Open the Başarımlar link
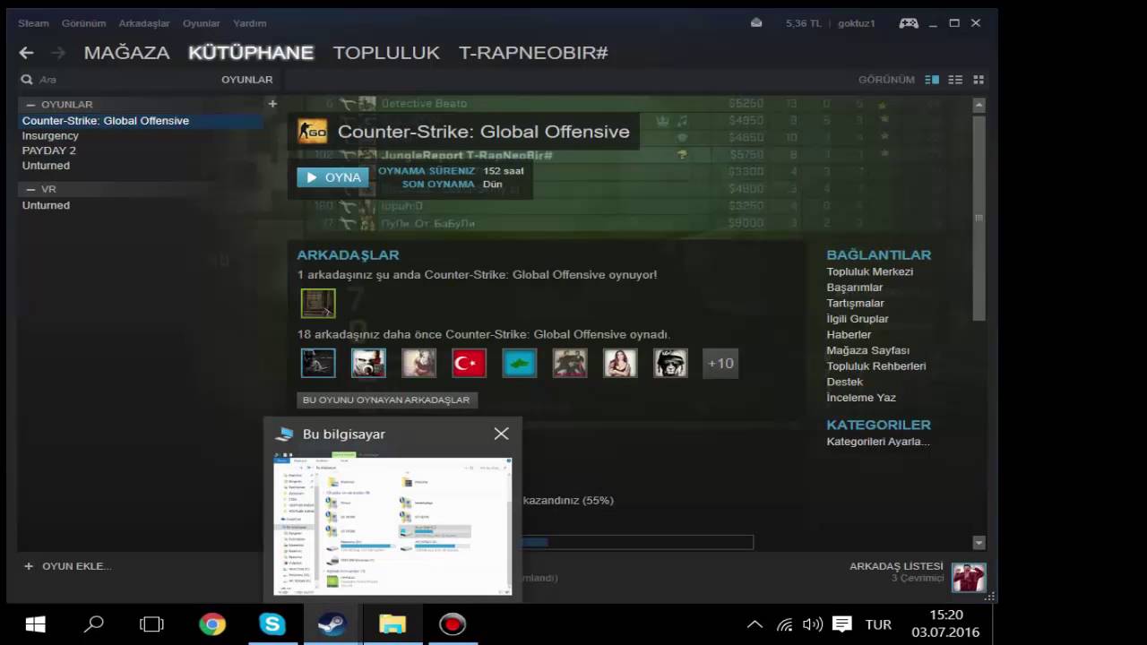This screenshot has height=645, width=1147. point(854,288)
